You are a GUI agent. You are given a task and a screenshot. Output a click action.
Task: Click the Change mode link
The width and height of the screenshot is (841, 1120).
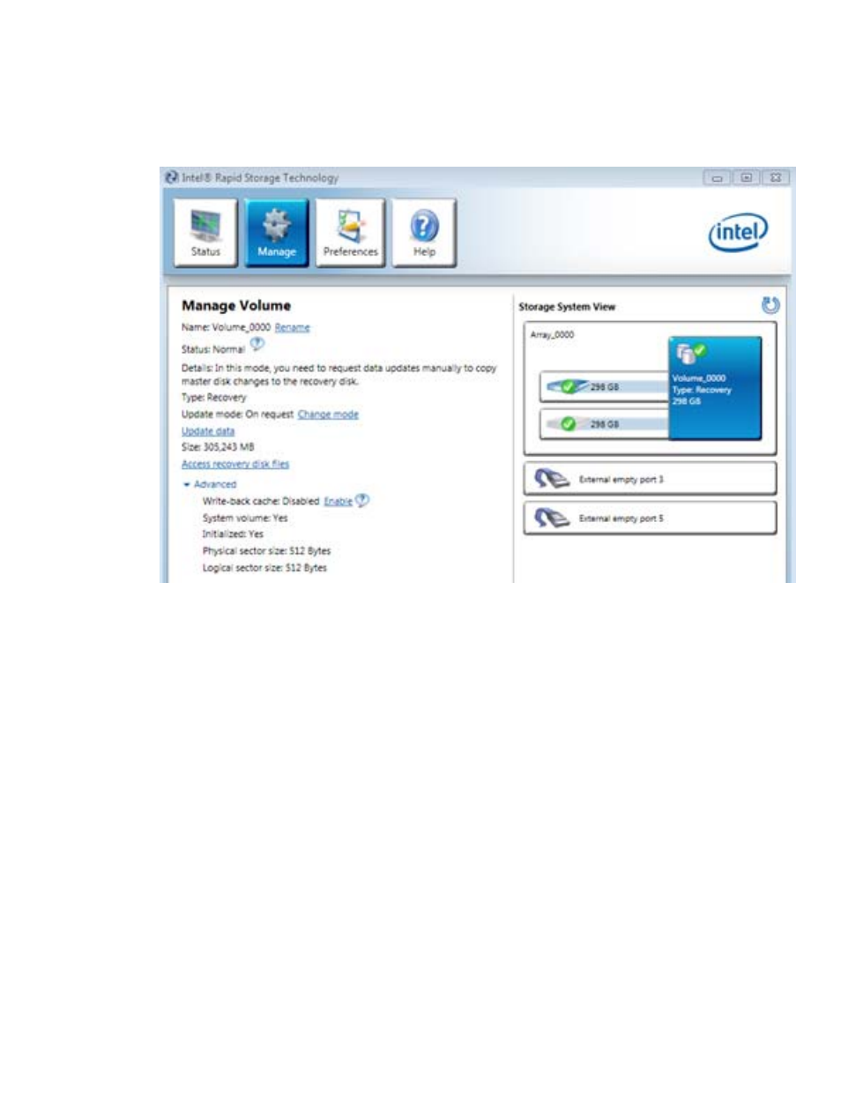click(328, 414)
